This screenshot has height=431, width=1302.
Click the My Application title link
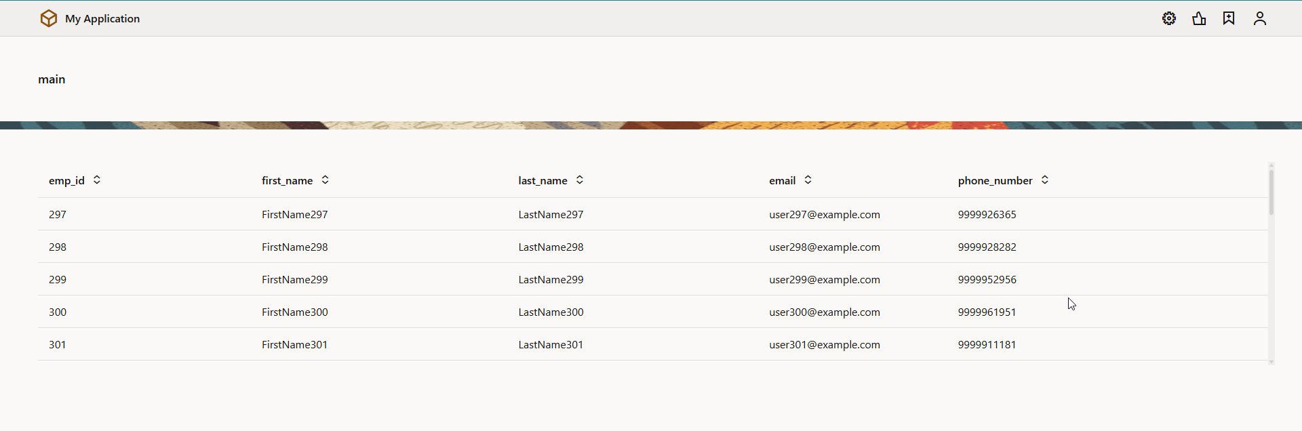[102, 19]
